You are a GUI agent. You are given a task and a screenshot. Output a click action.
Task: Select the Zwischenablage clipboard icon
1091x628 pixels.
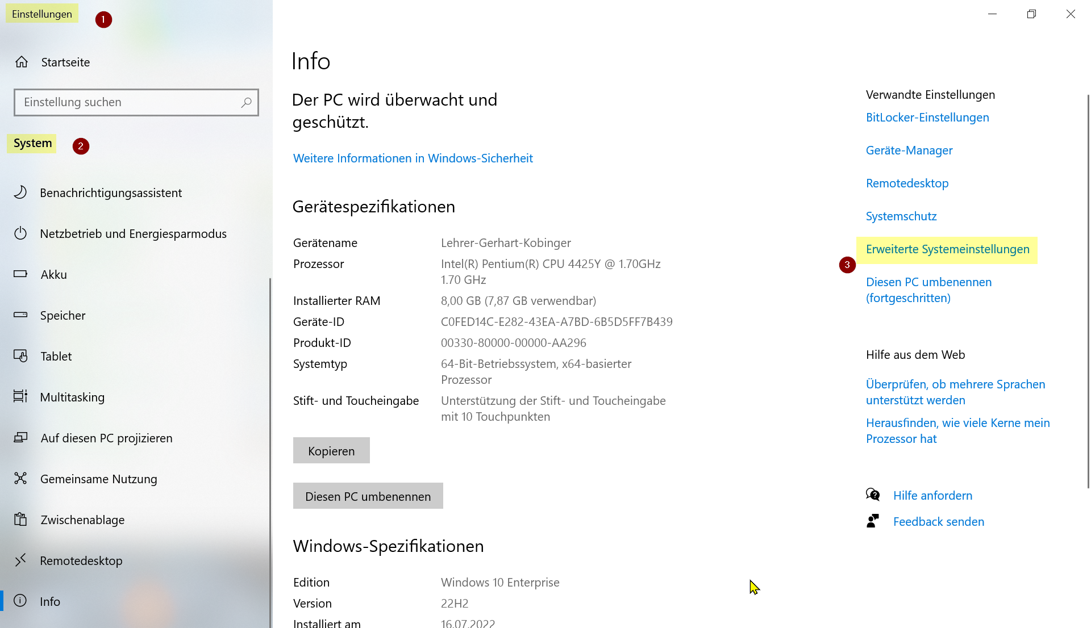(20, 520)
